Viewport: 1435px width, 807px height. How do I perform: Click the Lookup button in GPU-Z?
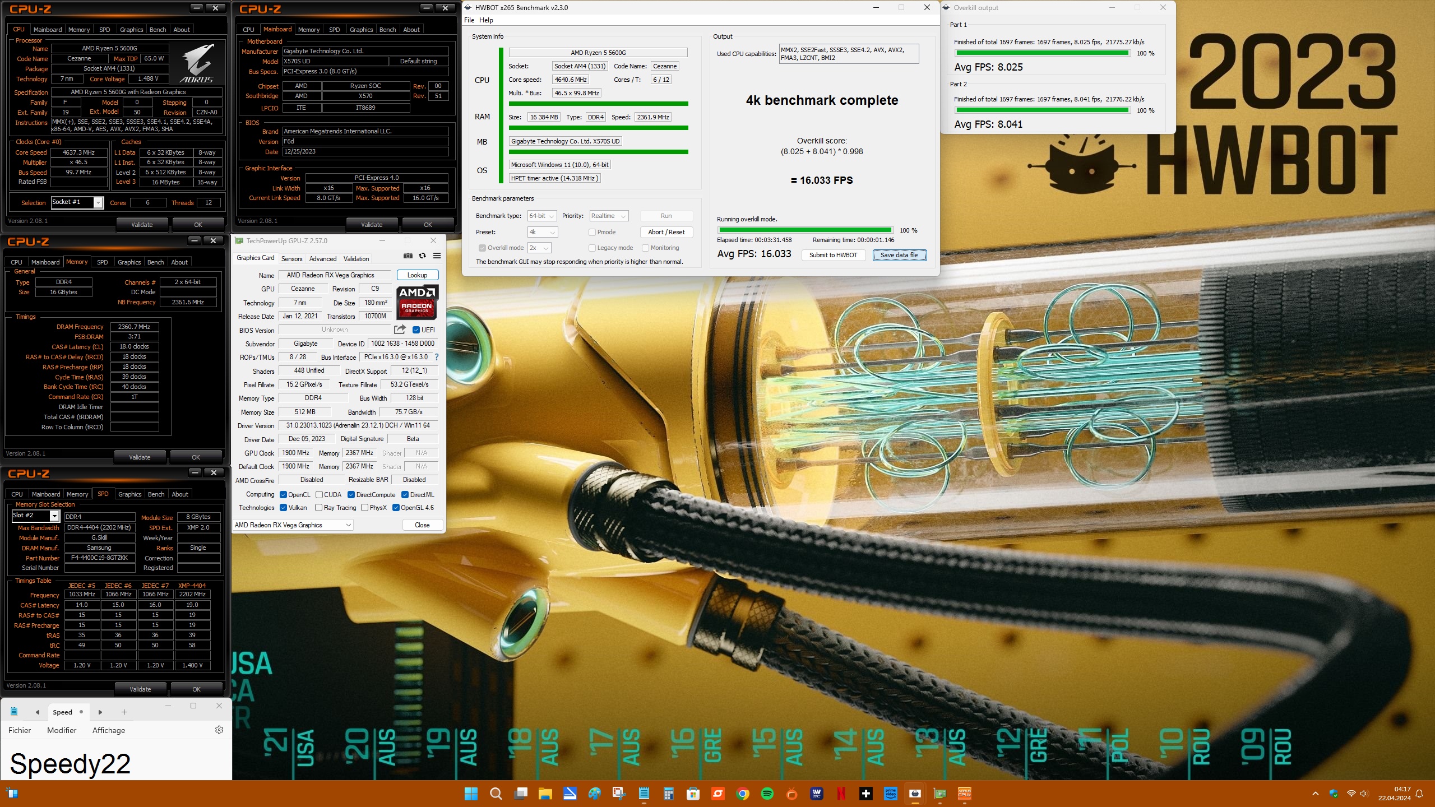(417, 275)
